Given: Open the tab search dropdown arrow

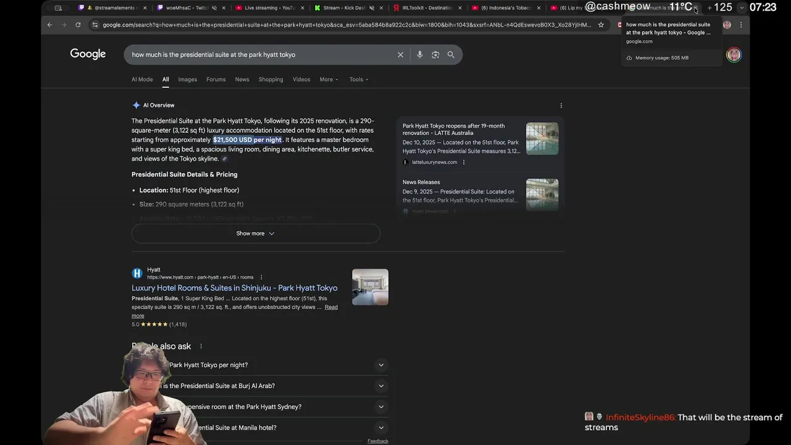Looking at the screenshot, I should (742, 8).
